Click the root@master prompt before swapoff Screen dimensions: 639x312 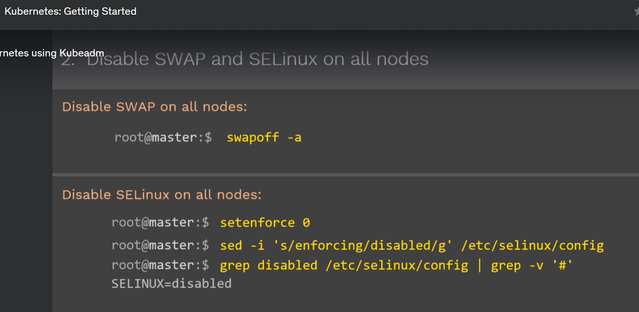[x=163, y=137]
